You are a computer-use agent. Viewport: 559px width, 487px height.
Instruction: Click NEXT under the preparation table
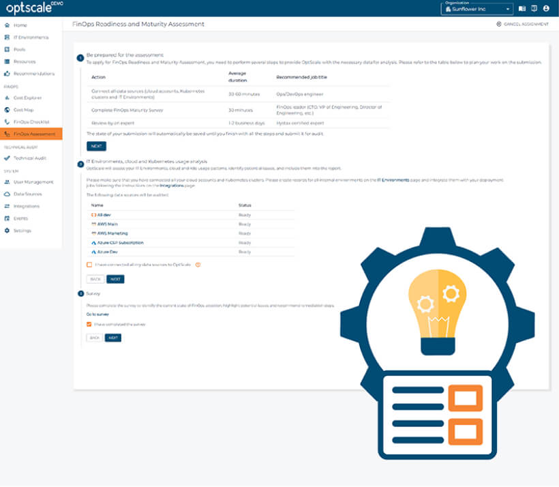[96, 146]
